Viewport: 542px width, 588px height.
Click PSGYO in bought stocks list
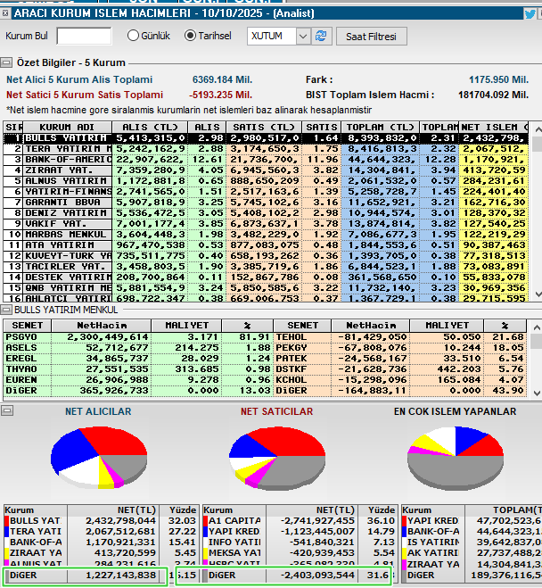click(21, 337)
